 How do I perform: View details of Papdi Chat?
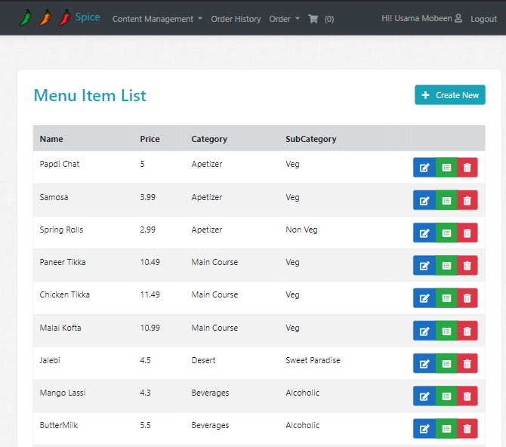[x=446, y=168]
